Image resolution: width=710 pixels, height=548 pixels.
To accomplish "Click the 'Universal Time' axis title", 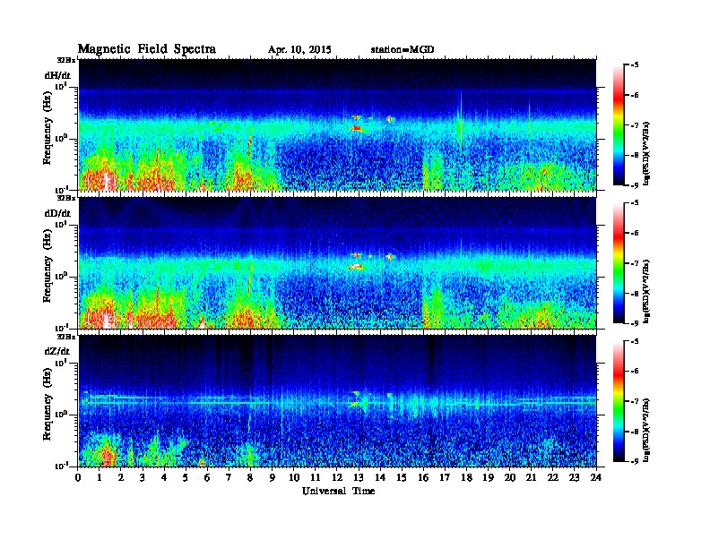I will click(338, 491).
